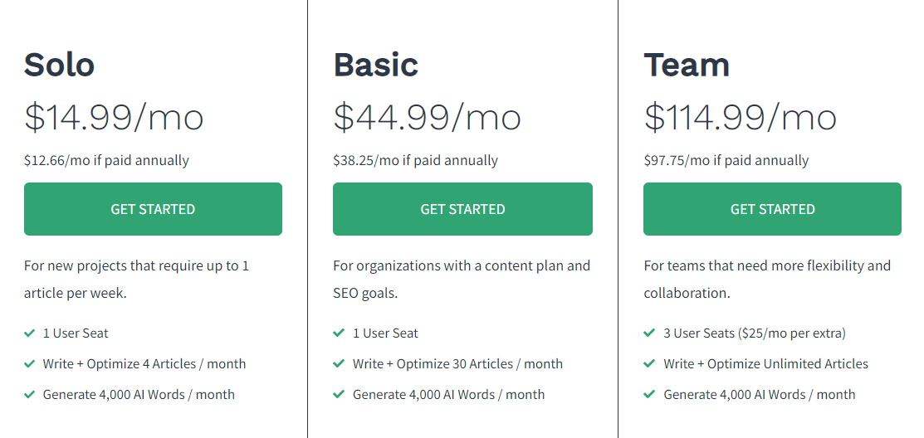Click the $44.99/mo price text

point(427,117)
